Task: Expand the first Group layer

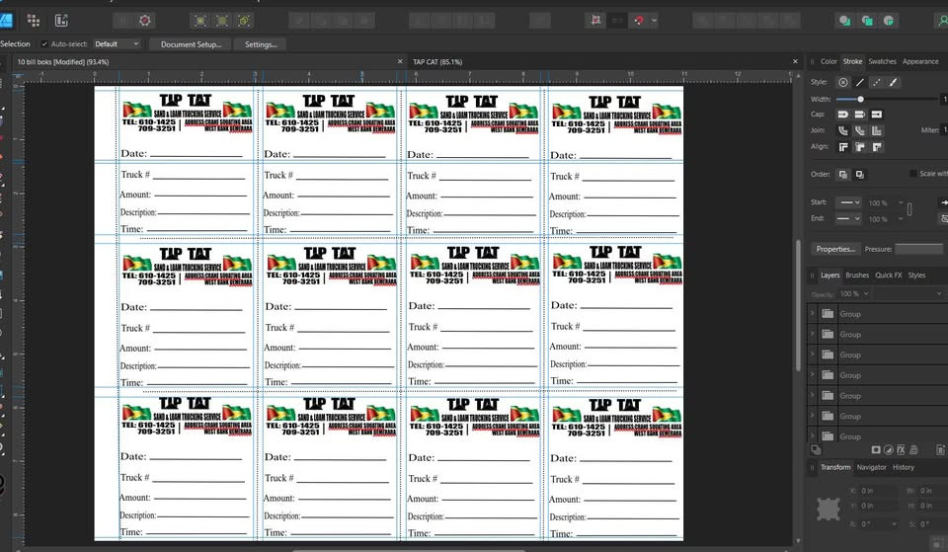Action: [813, 314]
